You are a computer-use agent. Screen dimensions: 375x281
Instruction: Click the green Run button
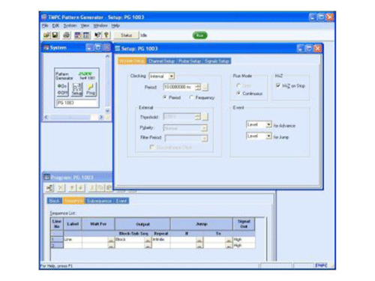click(x=200, y=35)
